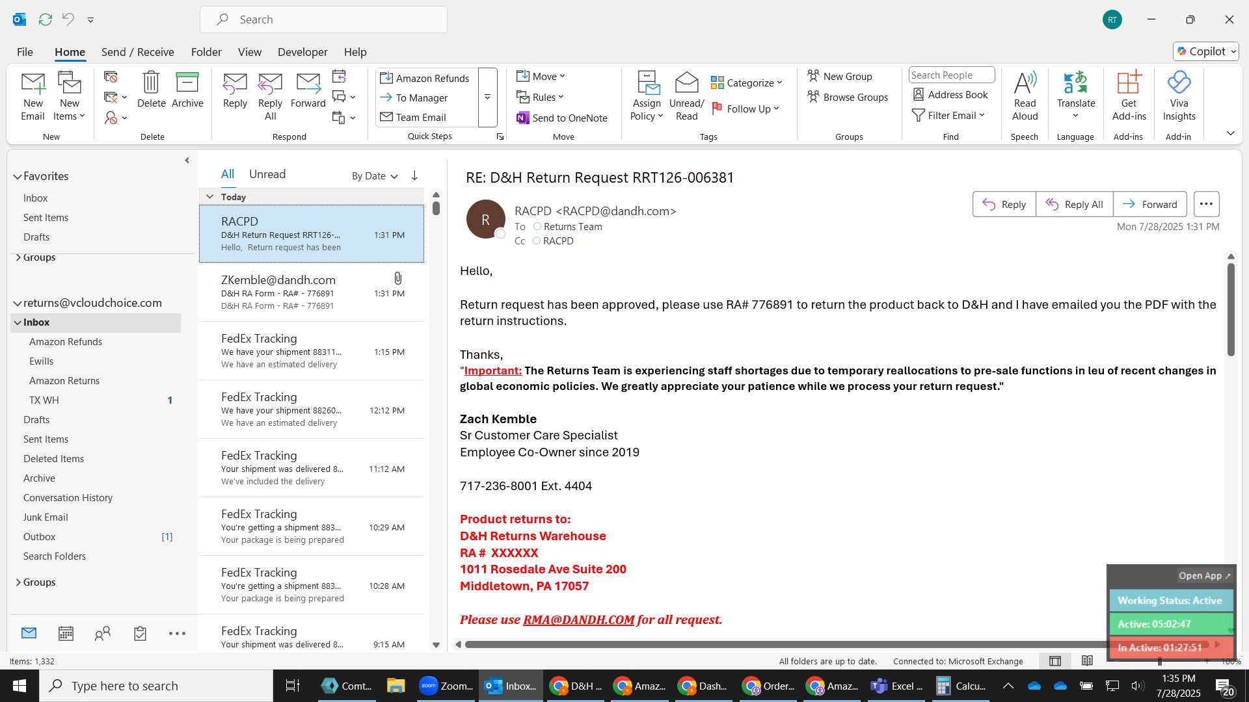This screenshot has height=702, width=1249.
Task: Click Reply button in reading pane
Action: coord(1004,204)
